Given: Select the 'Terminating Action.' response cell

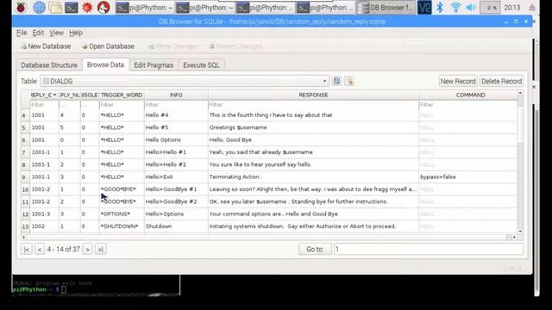Looking at the screenshot, I should 313,177.
